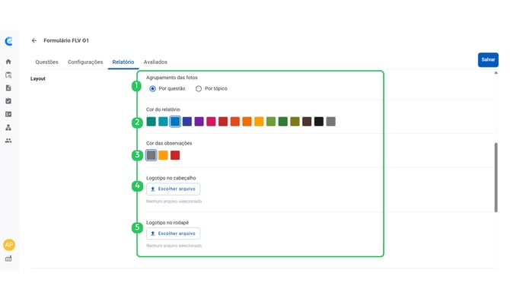Pick the brown report color

(307, 122)
